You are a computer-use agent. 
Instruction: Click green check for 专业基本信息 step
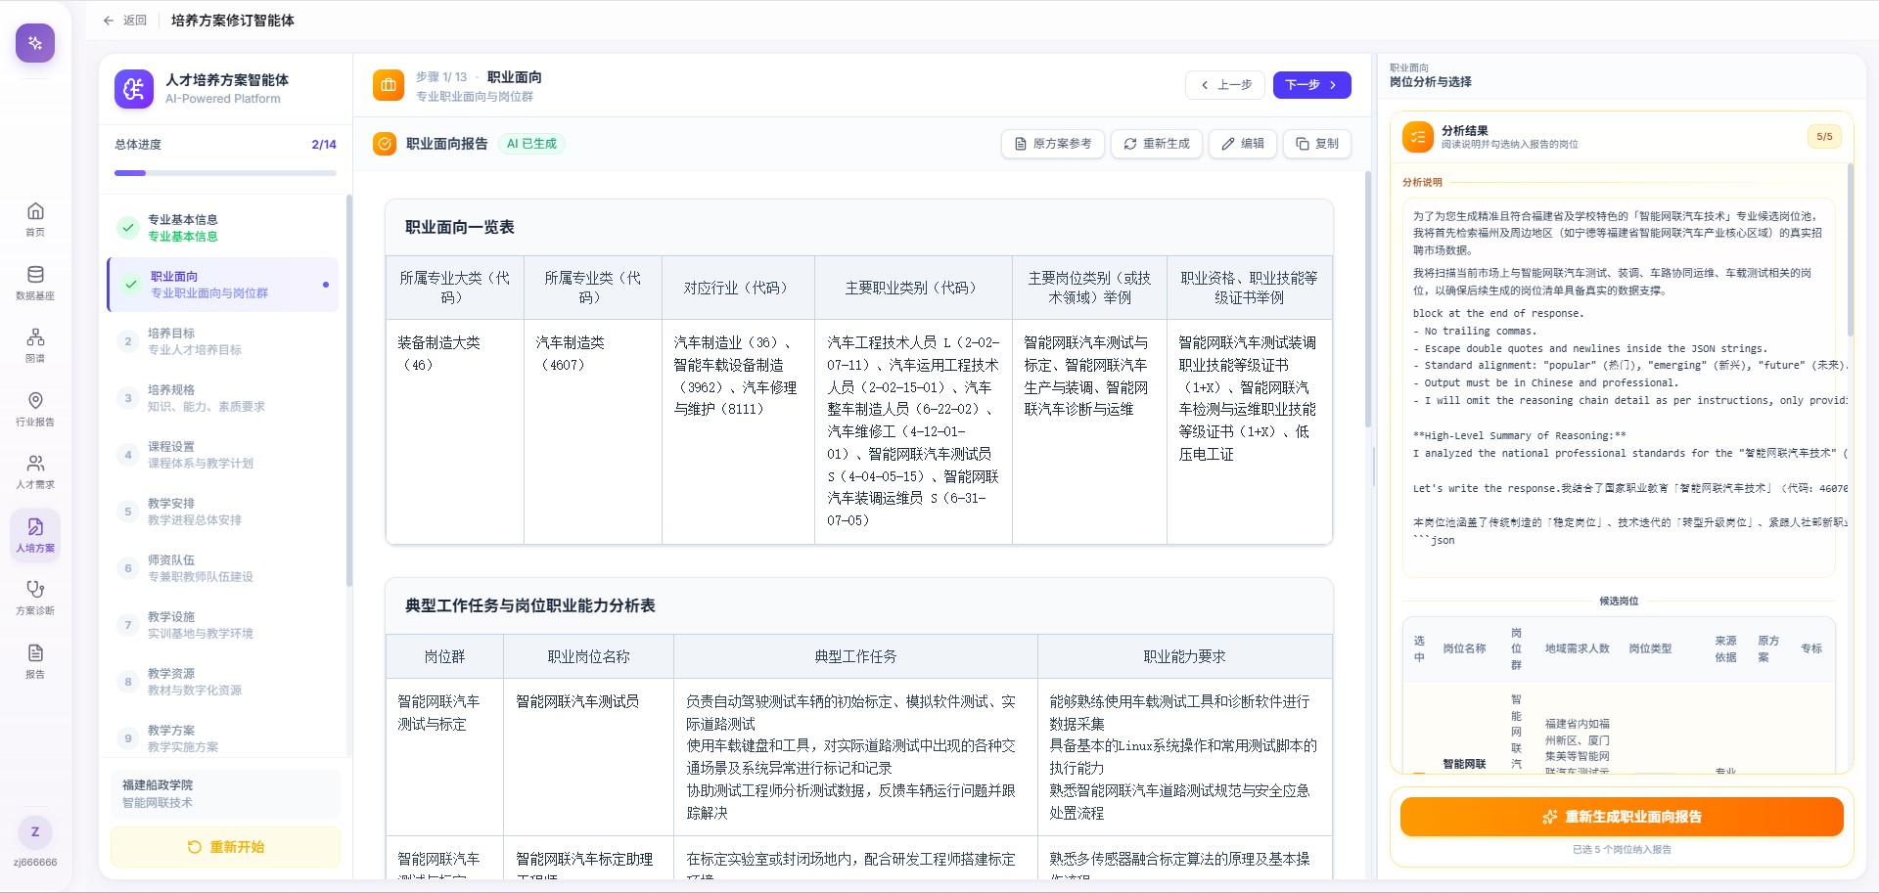coord(128,228)
